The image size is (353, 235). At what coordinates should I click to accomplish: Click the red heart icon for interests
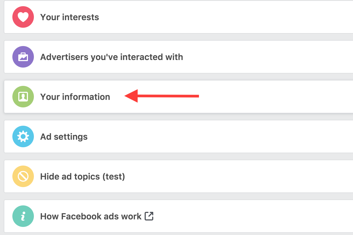[x=23, y=17]
